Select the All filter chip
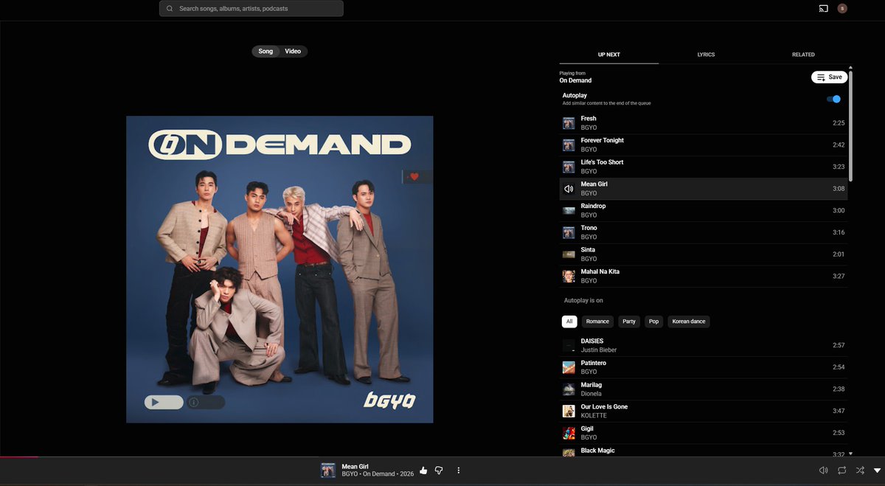 (x=569, y=322)
